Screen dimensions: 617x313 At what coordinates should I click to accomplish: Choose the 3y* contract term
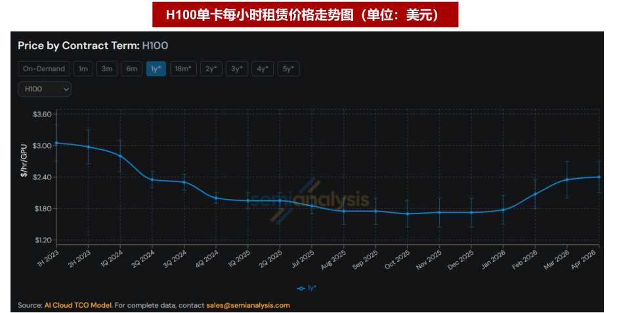pyautogui.click(x=236, y=69)
